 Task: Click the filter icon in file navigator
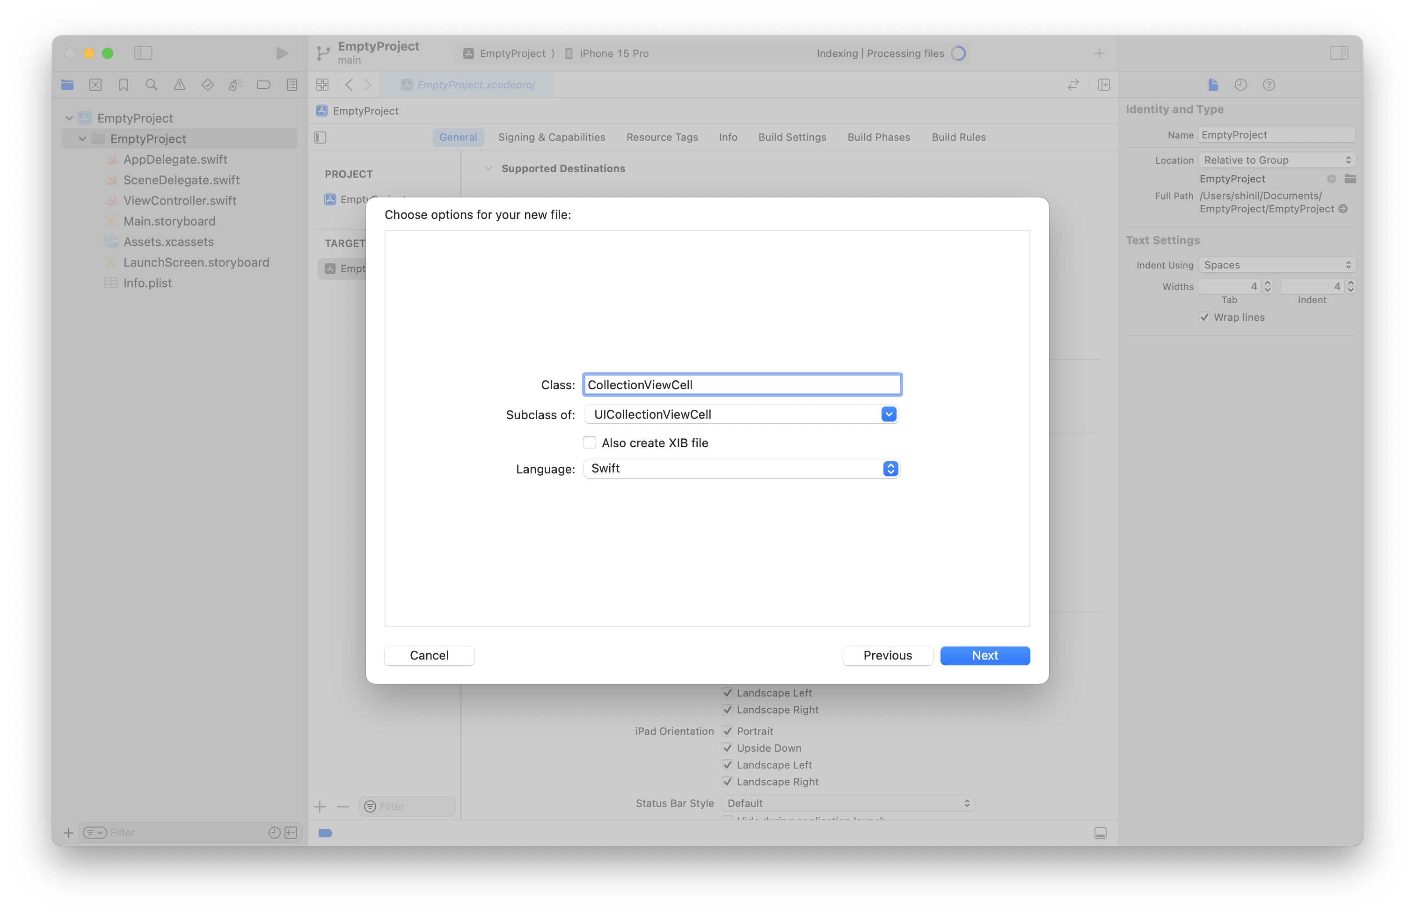click(93, 831)
